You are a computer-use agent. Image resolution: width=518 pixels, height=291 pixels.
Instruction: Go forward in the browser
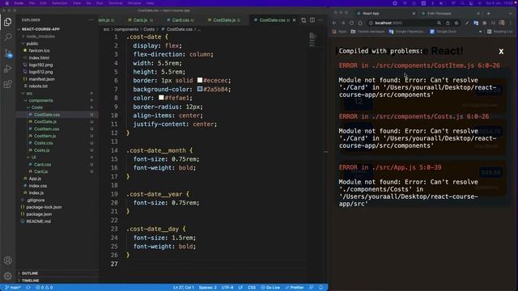point(342,23)
